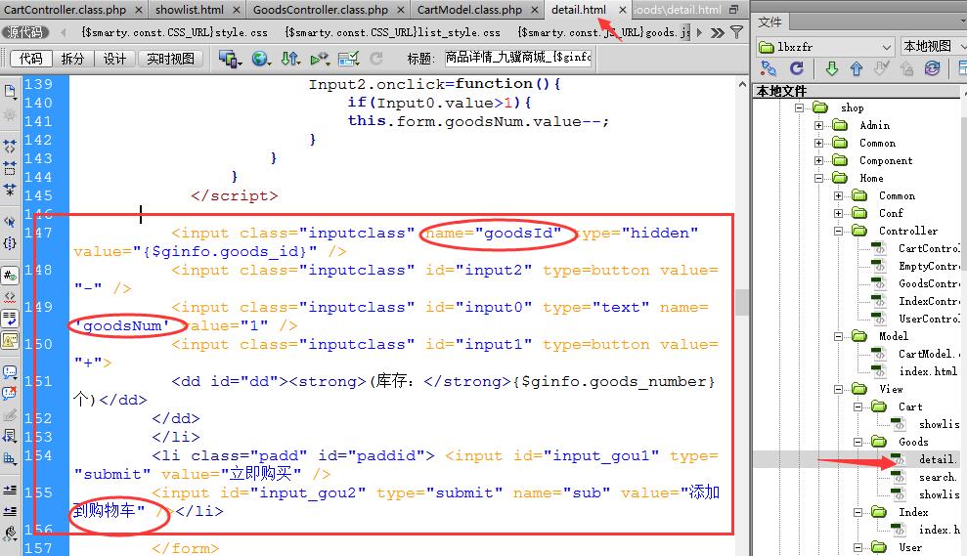Click Collapse Full Tag icon in coding toolbar
The width and height of the screenshot is (967, 556).
point(10,147)
